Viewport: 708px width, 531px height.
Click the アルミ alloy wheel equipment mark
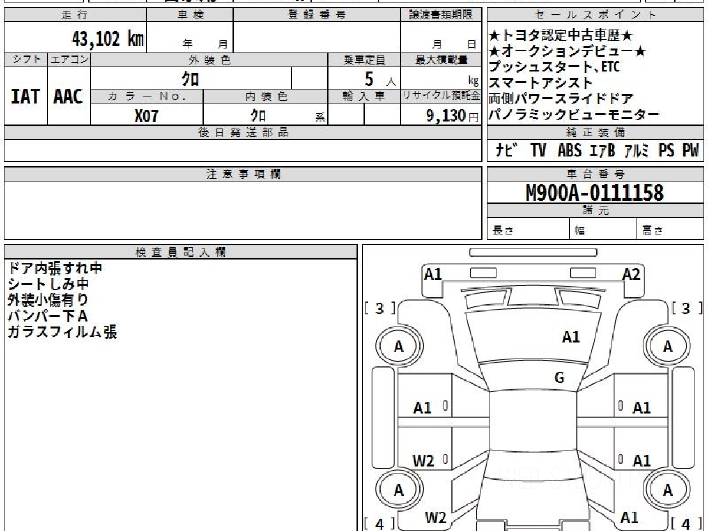(637, 150)
